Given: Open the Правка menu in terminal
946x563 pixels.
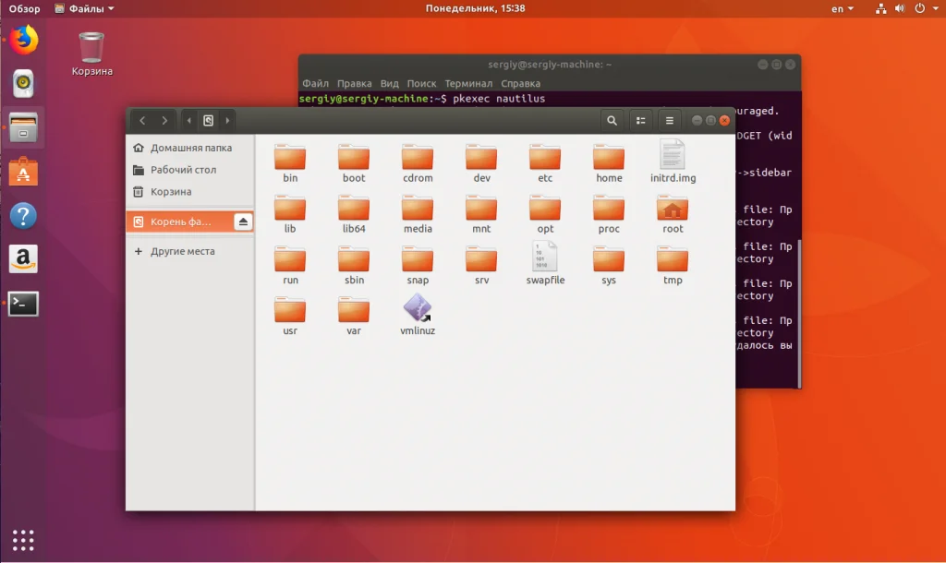Looking at the screenshot, I should (x=355, y=83).
